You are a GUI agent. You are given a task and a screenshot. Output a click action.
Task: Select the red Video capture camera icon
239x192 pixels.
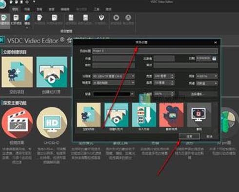coord(172,115)
